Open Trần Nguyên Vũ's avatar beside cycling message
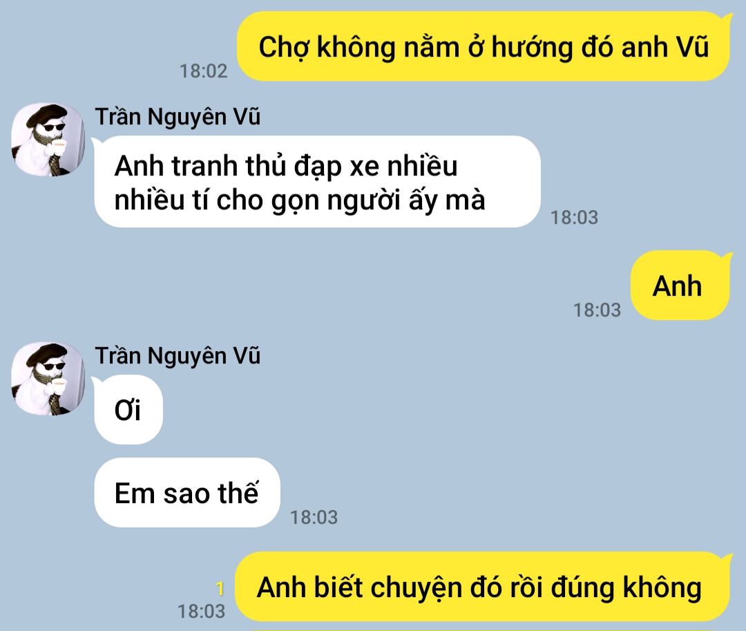Image resolution: width=746 pixels, height=631 pixels. (48, 140)
